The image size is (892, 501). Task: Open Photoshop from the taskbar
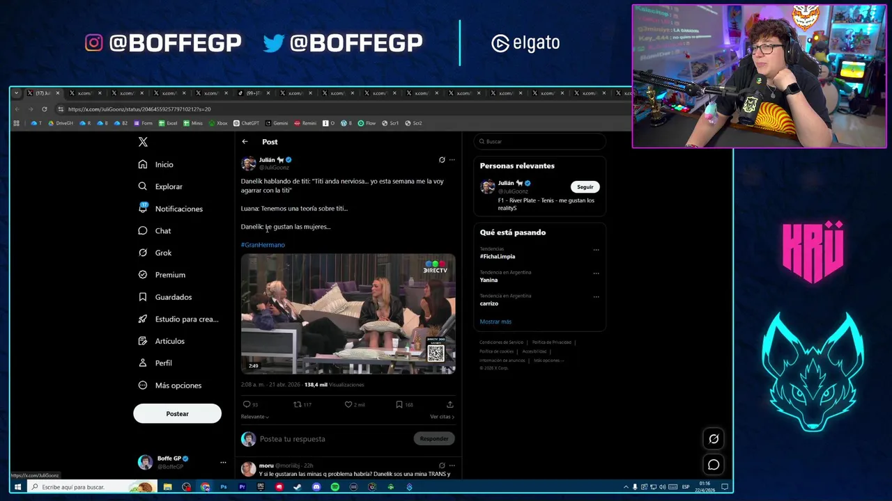click(224, 487)
